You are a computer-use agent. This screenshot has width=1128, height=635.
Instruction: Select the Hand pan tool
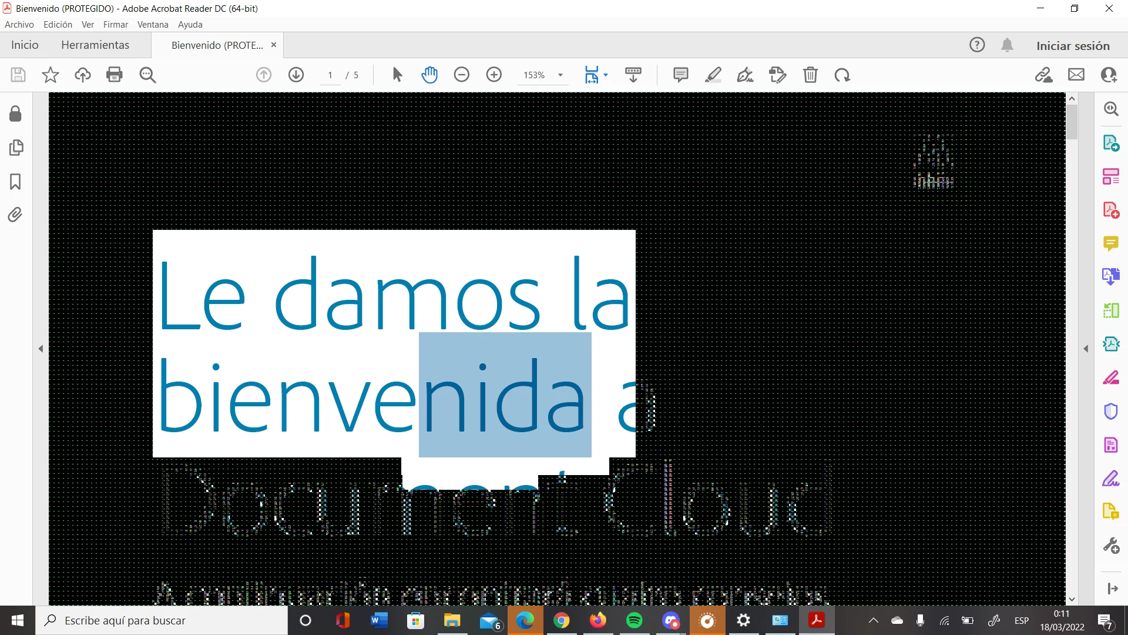click(429, 75)
